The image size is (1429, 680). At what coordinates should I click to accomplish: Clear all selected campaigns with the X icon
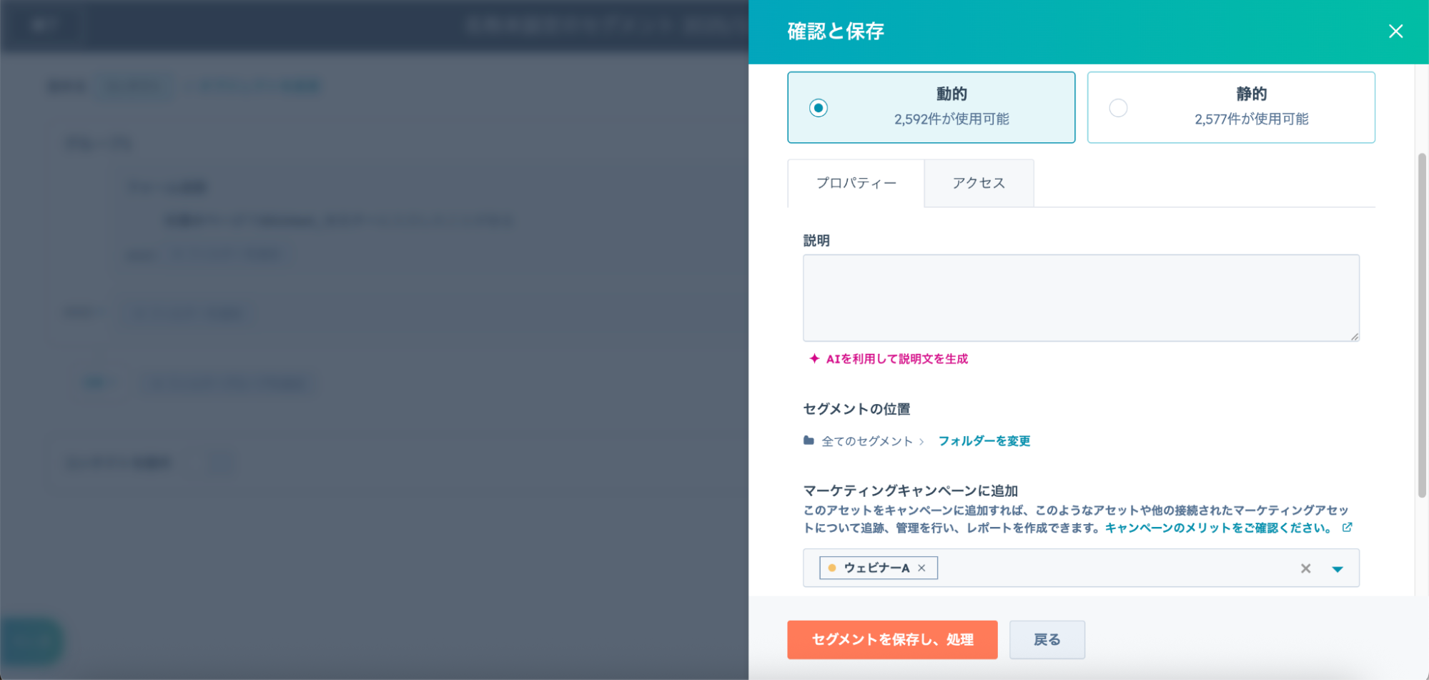(1305, 568)
